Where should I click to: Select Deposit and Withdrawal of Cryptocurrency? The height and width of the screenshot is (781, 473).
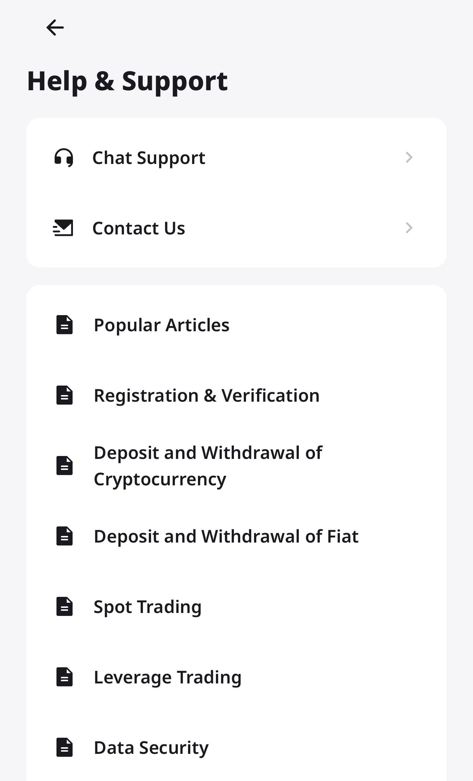click(208, 466)
